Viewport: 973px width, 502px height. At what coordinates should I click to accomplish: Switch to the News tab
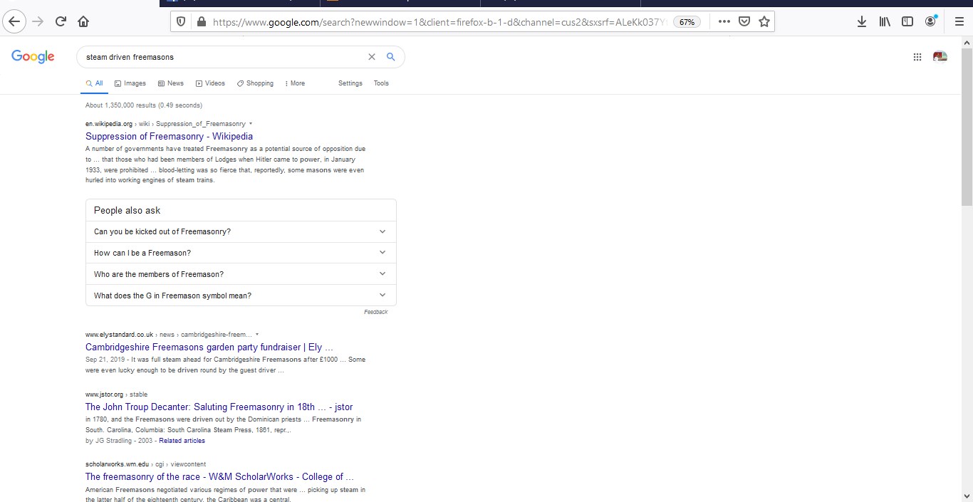(171, 83)
